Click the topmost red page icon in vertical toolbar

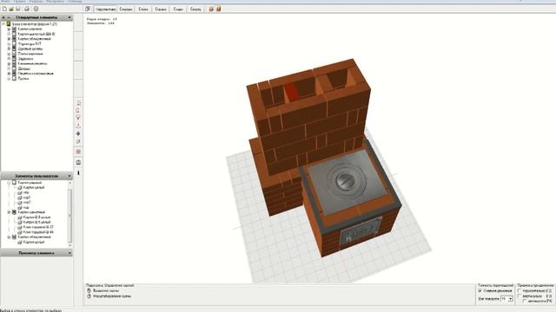[x=78, y=103]
